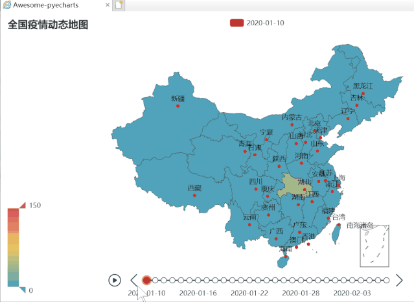This screenshot has height=302, width=414.
Task: Click the 2020-01-28 timeline date label
Action: pyautogui.click(x=301, y=293)
